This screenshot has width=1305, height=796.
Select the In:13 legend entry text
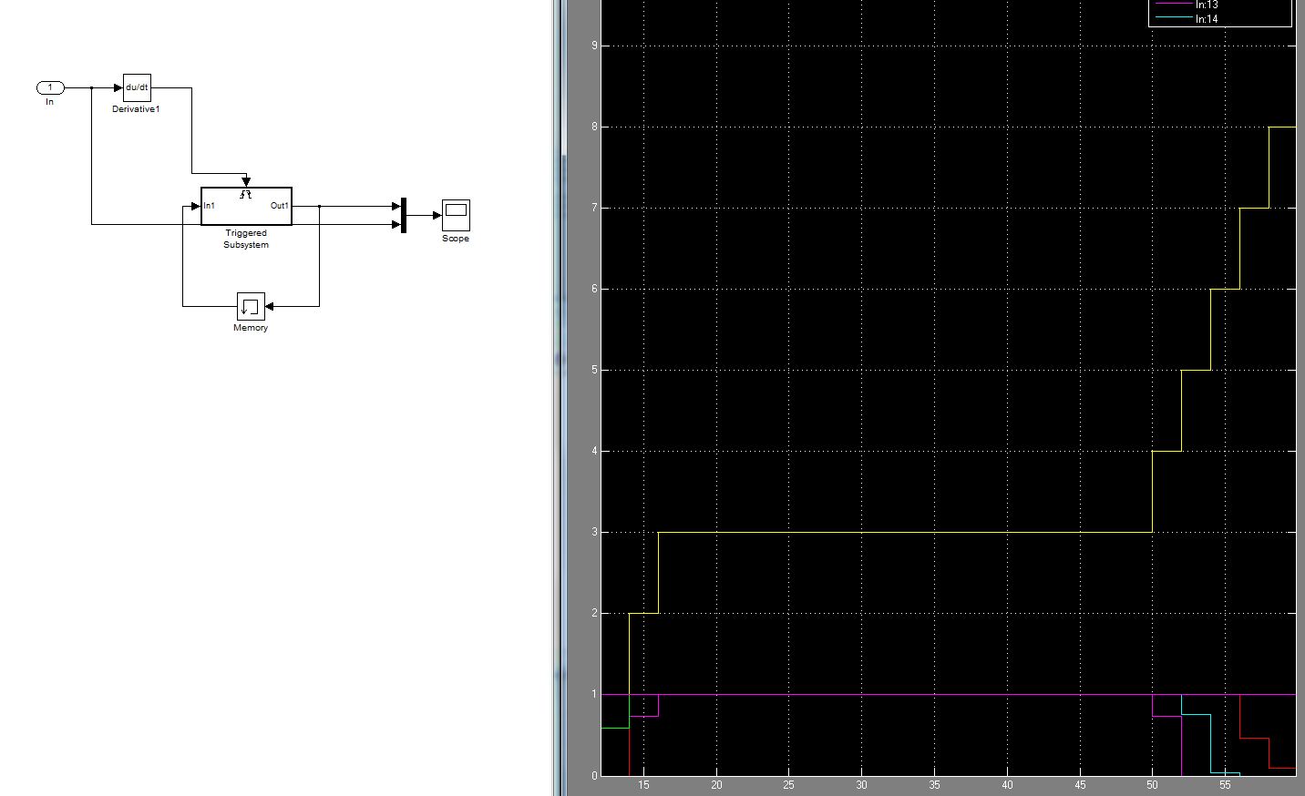1207,5
